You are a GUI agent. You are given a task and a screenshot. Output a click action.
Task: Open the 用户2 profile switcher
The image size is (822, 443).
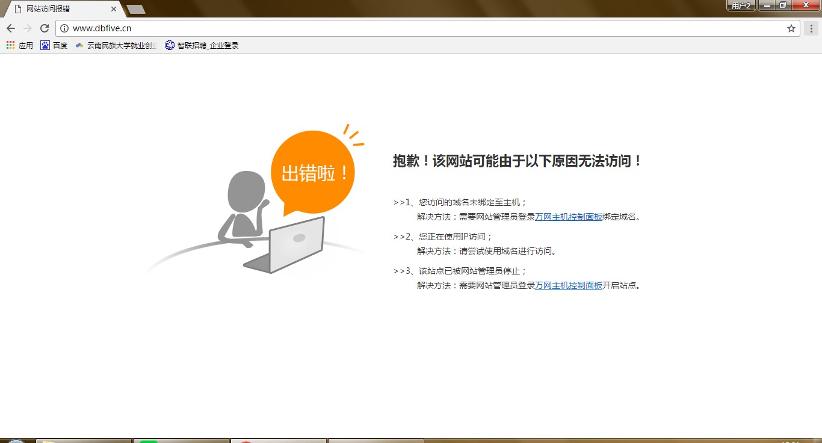[740, 5]
